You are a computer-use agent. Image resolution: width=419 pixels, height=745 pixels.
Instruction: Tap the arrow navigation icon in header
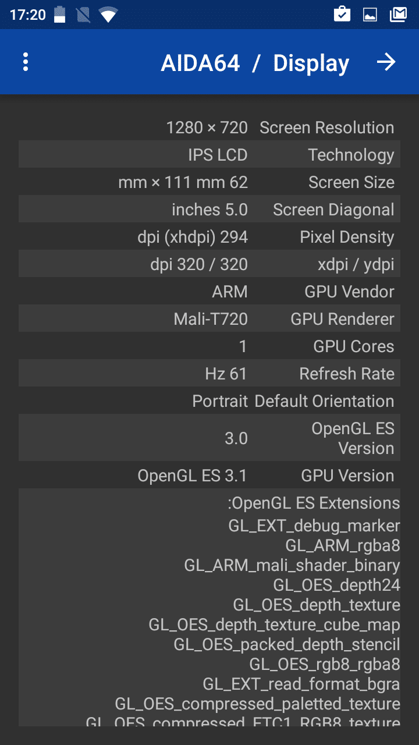click(386, 62)
